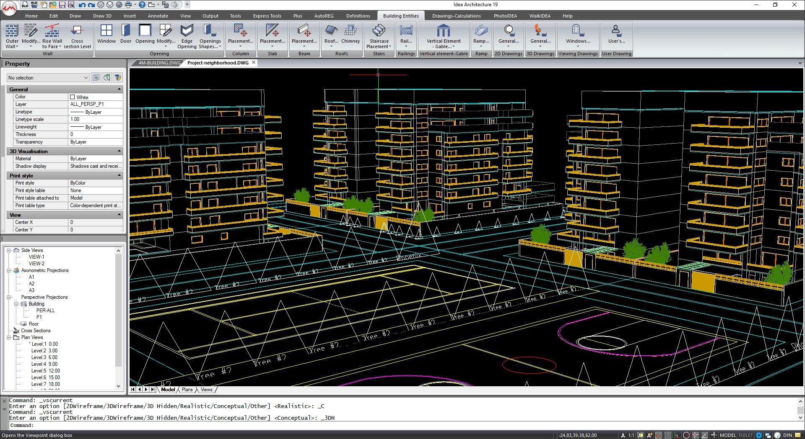The image size is (805, 439).
Task: Open the Outer Wall dropdown arrow
Action: point(17,47)
